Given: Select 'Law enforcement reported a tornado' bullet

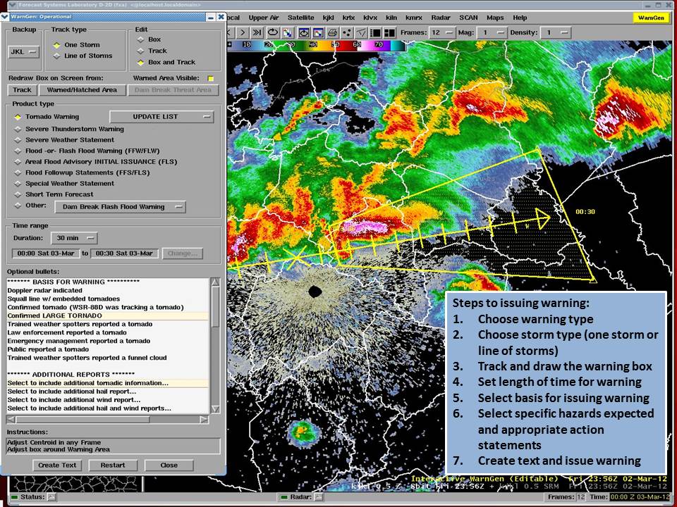Looking at the screenshot, I should (107, 332).
